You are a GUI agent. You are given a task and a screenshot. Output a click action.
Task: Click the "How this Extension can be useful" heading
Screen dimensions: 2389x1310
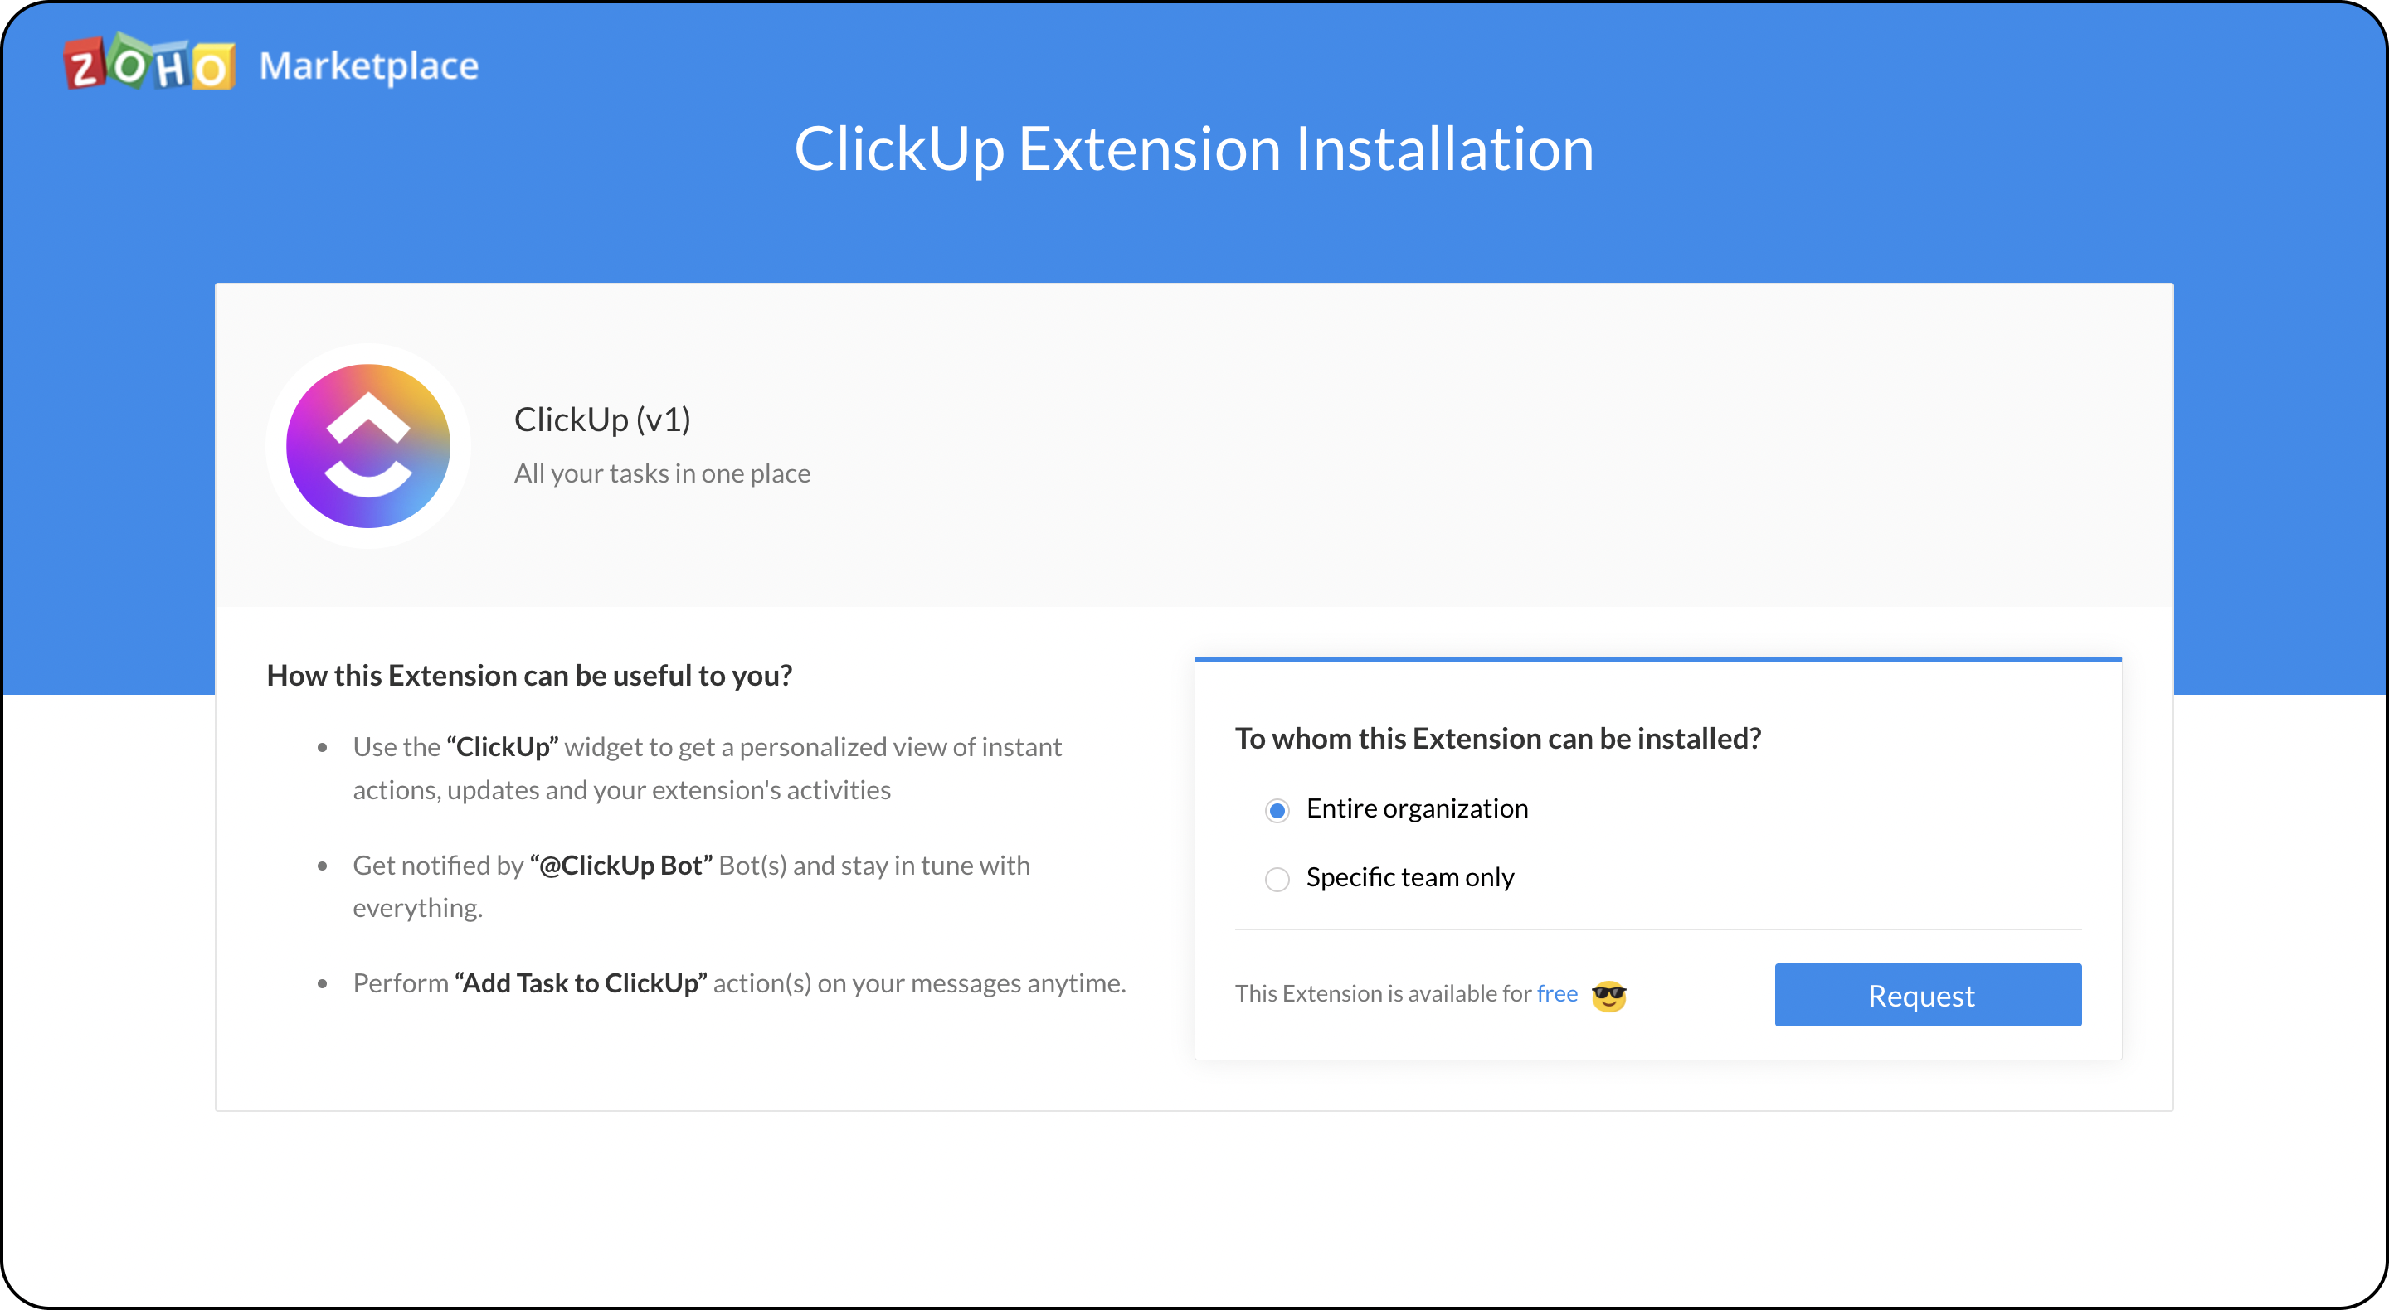tap(529, 675)
